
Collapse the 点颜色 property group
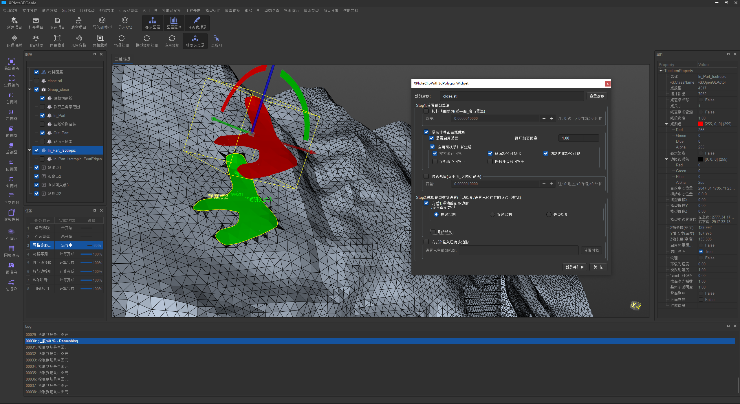666,124
